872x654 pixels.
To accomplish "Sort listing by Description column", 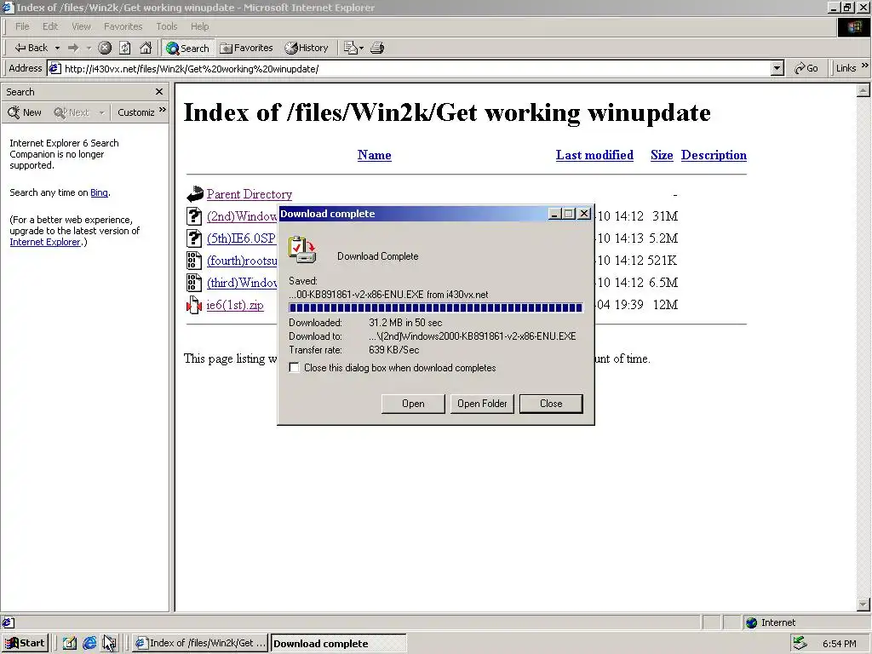I will coord(714,155).
